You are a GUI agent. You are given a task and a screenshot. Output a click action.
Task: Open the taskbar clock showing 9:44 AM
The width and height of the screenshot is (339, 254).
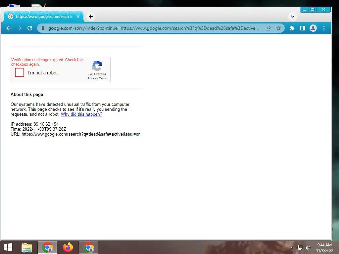(x=324, y=248)
